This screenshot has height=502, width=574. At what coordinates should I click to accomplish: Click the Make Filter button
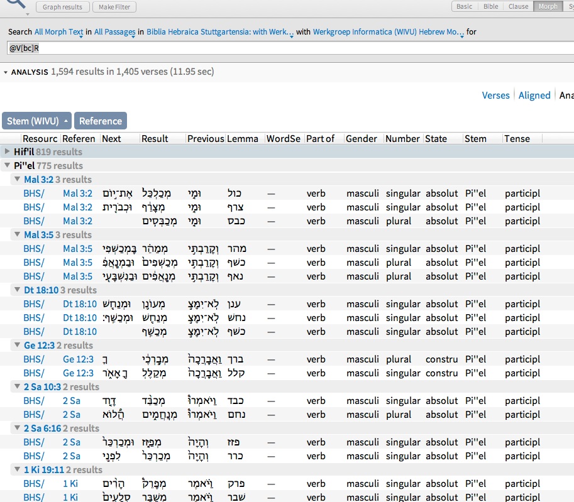(114, 7)
